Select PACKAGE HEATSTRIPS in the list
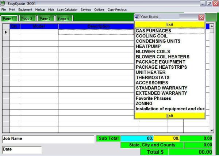Screen dimensions: 219x156 (170, 67)
